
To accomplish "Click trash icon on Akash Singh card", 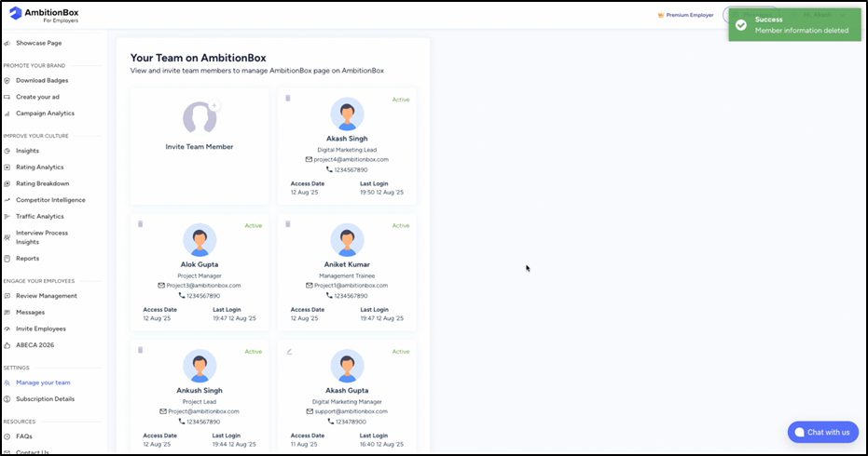I will click(x=288, y=98).
